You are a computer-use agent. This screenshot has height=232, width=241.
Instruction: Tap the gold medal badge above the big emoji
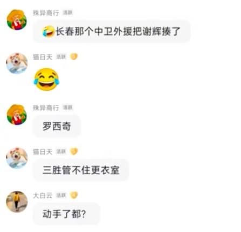tap(74, 56)
